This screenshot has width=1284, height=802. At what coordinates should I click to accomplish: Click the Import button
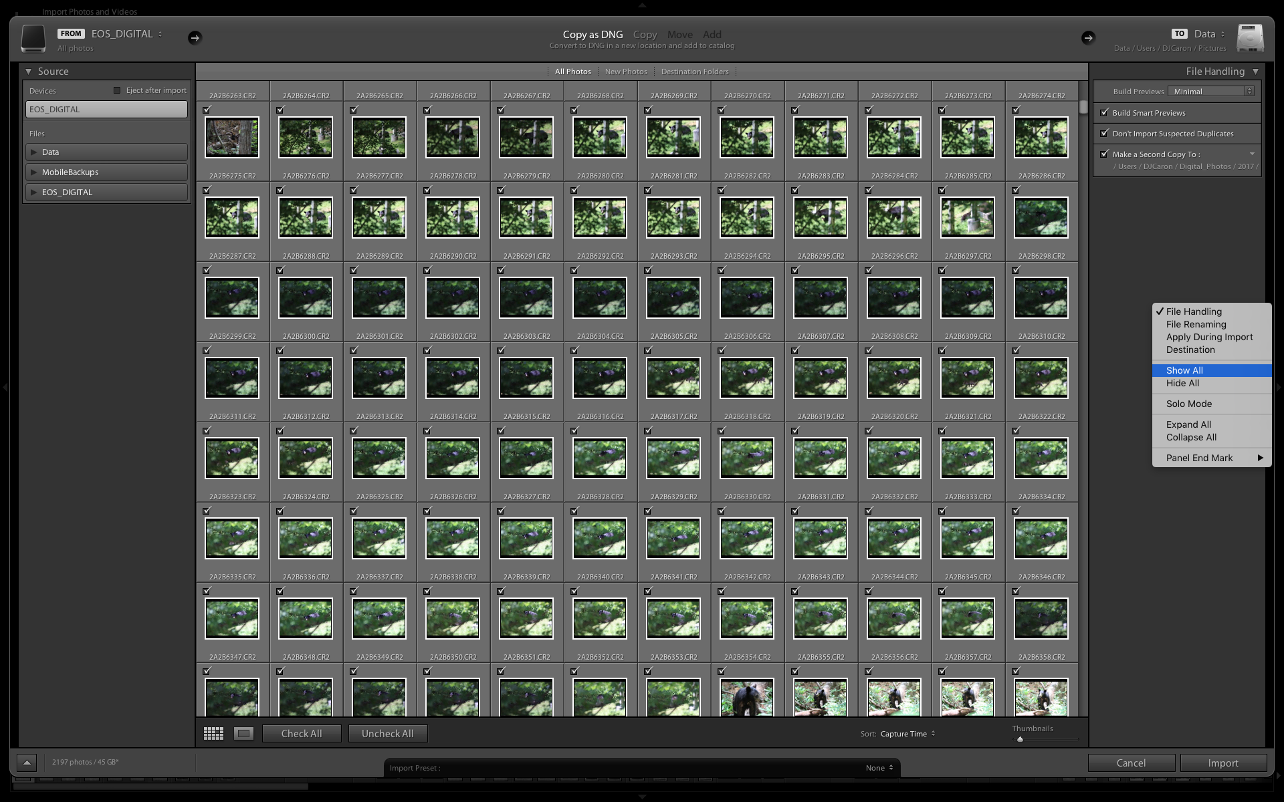tap(1223, 763)
